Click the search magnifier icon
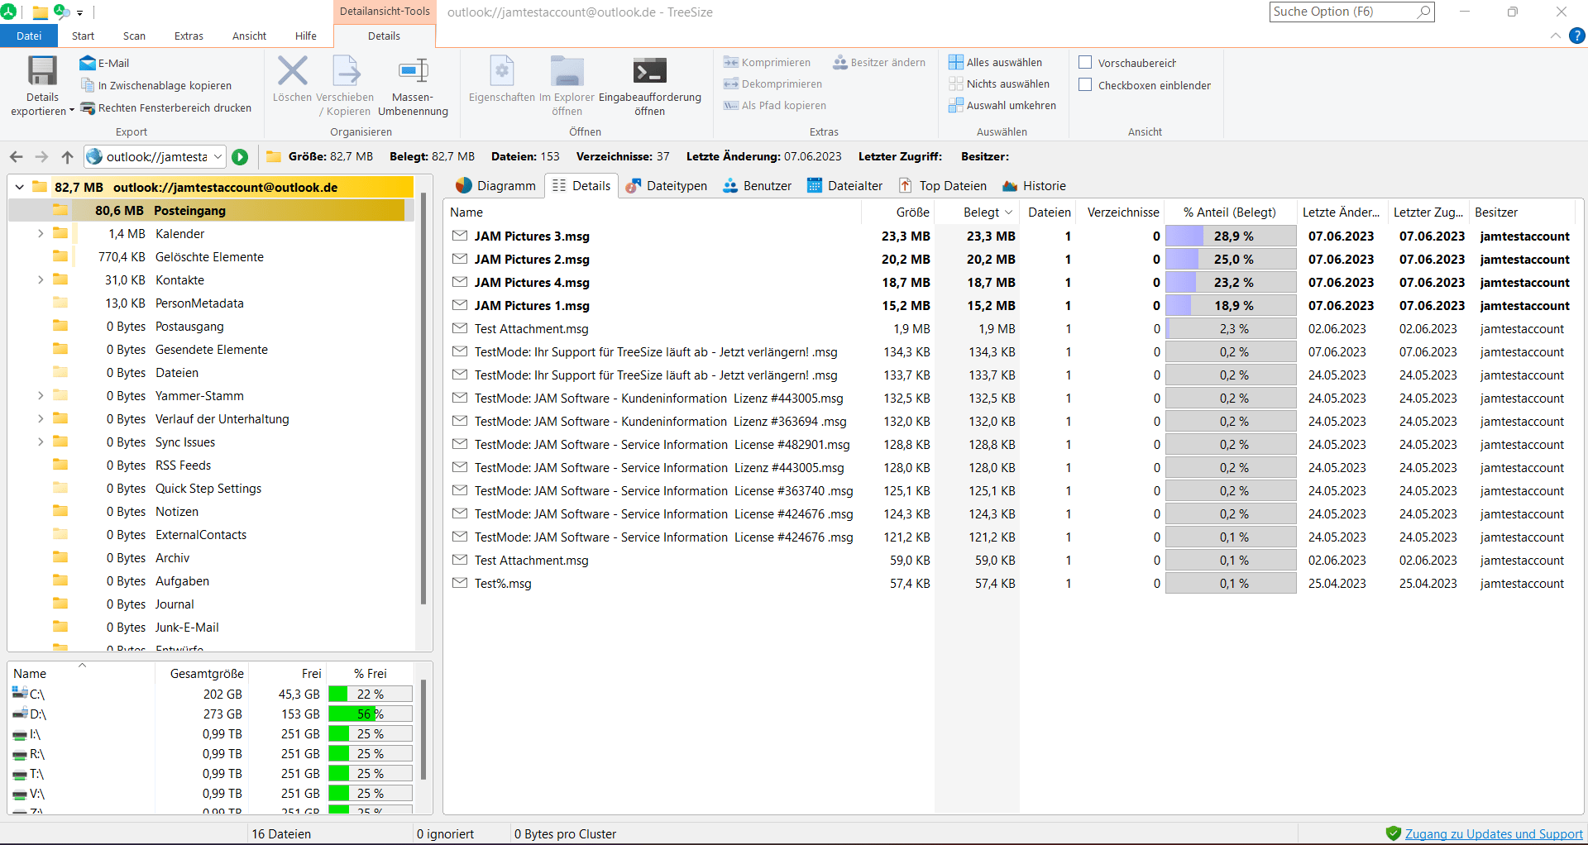This screenshot has height=845, width=1588. pos(1423,12)
